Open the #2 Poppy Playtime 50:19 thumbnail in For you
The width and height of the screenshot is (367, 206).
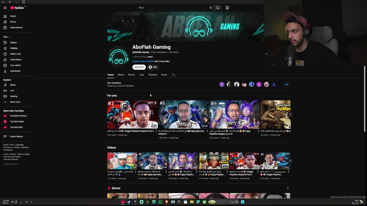[132, 114]
